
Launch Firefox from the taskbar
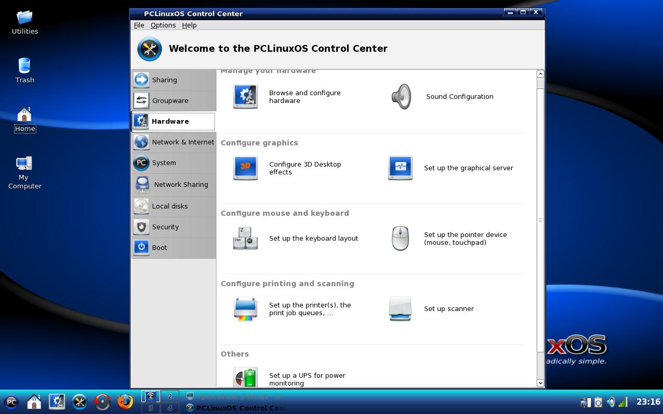tap(125, 402)
